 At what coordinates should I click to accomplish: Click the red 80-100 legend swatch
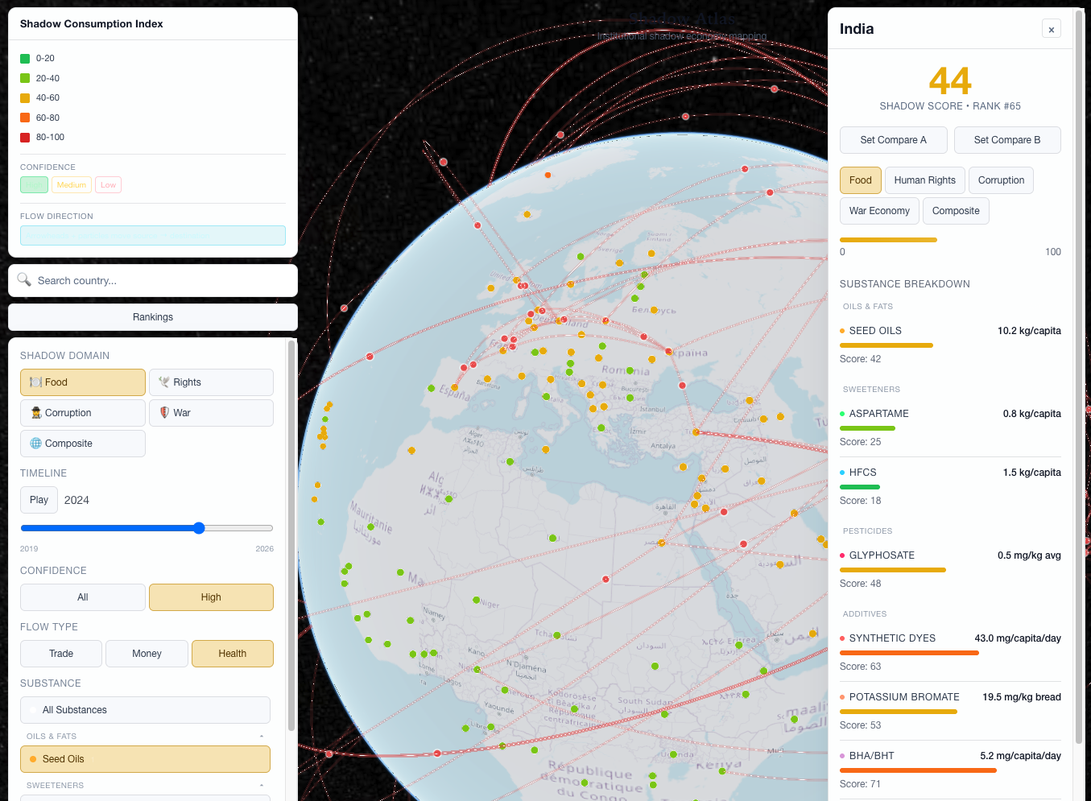[x=25, y=138]
